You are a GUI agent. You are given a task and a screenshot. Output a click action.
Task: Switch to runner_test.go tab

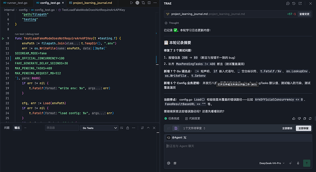pos(15,3)
